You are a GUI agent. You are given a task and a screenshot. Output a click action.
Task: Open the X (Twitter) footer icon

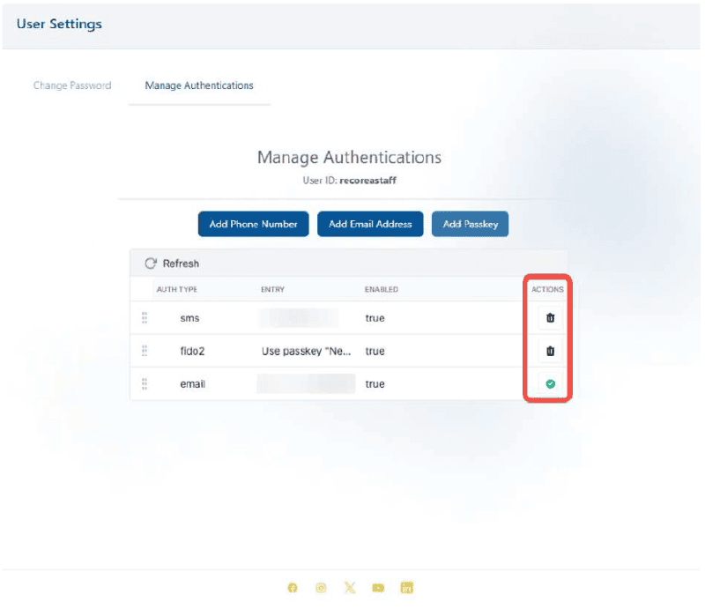[x=350, y=588]
